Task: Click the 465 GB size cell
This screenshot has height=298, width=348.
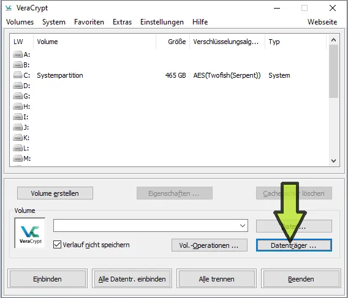Action: click(176, 75)
